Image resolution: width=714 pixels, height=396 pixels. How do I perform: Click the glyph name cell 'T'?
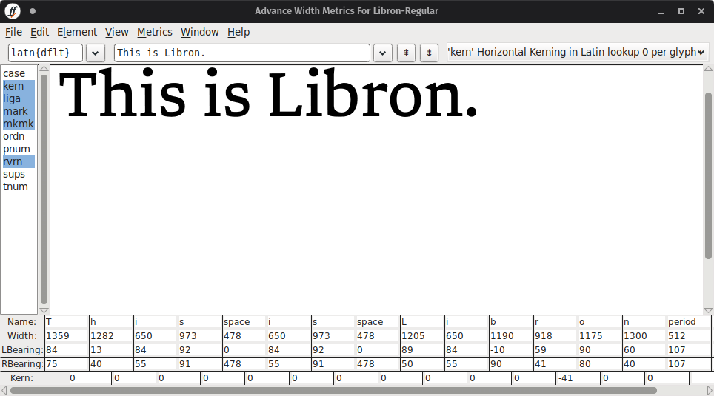pyautogui.click(x=67, y=322)
